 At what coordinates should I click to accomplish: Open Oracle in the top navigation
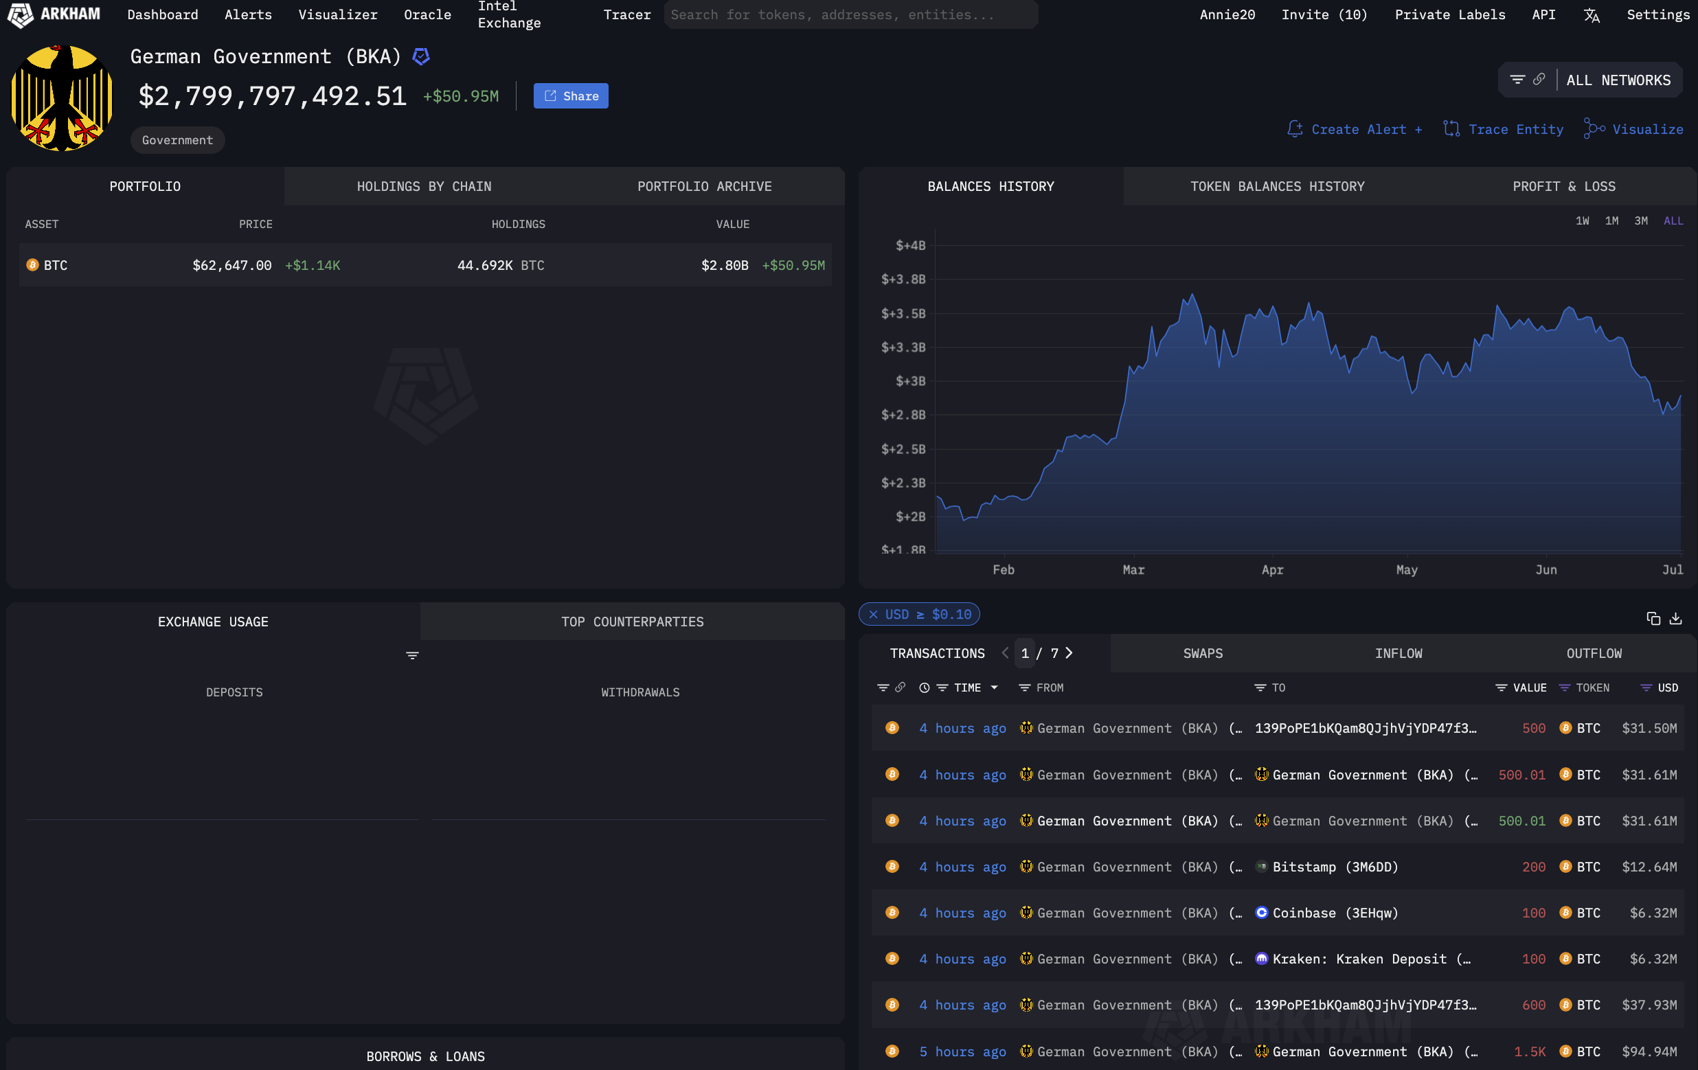[427, 15]
